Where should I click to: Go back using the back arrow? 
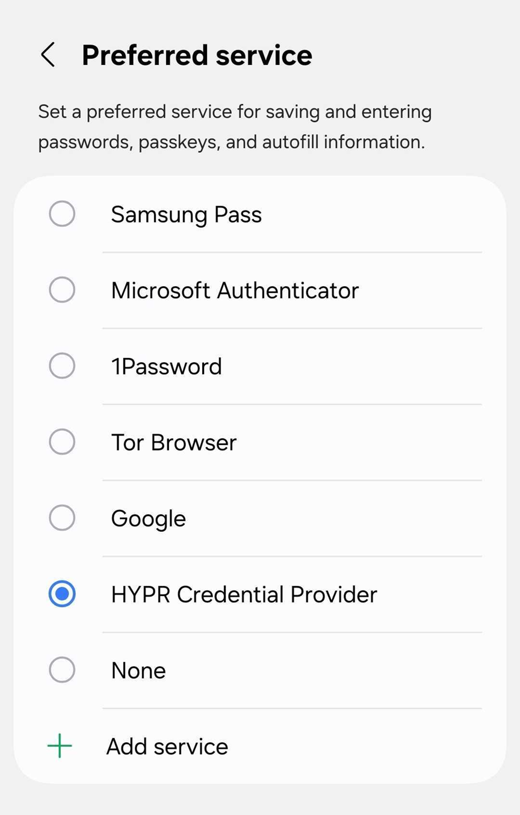(x=48, y=55)
